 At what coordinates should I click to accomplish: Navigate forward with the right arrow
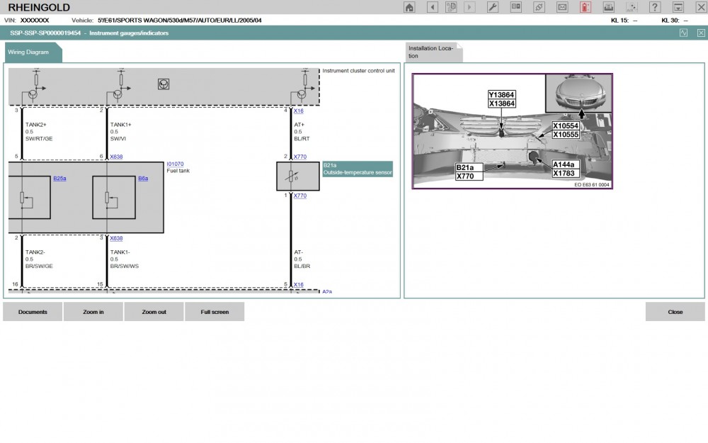469,7
